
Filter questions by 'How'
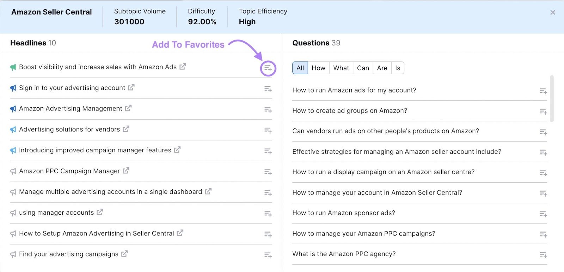pos(318,68)
